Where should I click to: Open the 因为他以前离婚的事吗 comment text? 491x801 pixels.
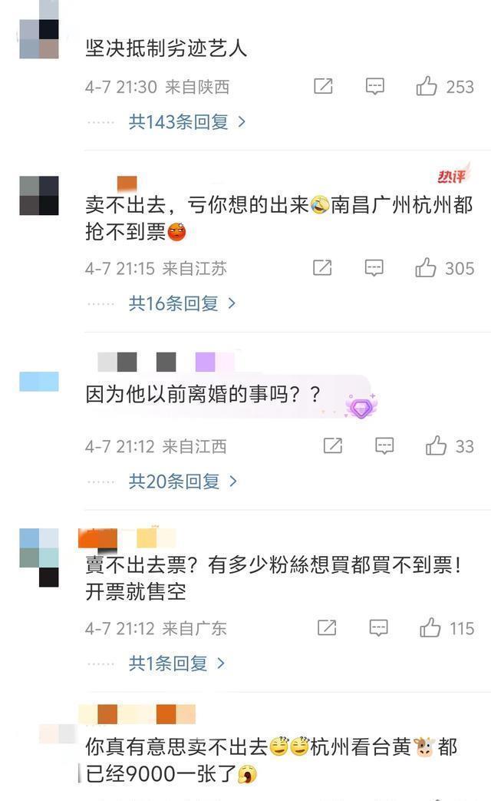tap(203, 395)
